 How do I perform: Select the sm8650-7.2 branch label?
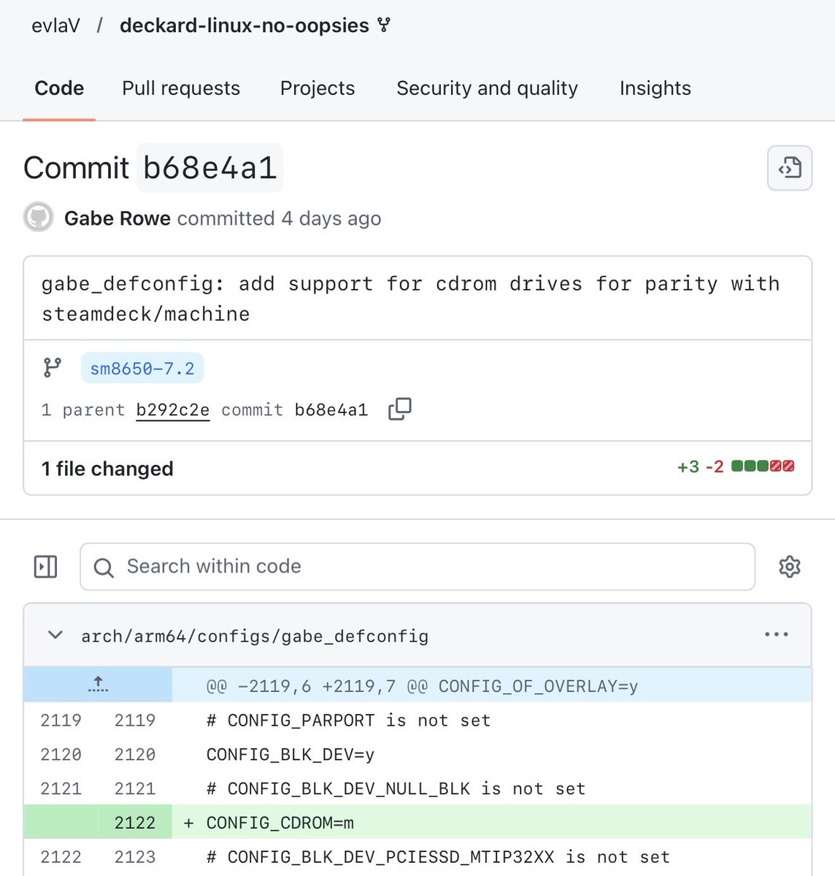pyautogui.click(x=142, y=369)
